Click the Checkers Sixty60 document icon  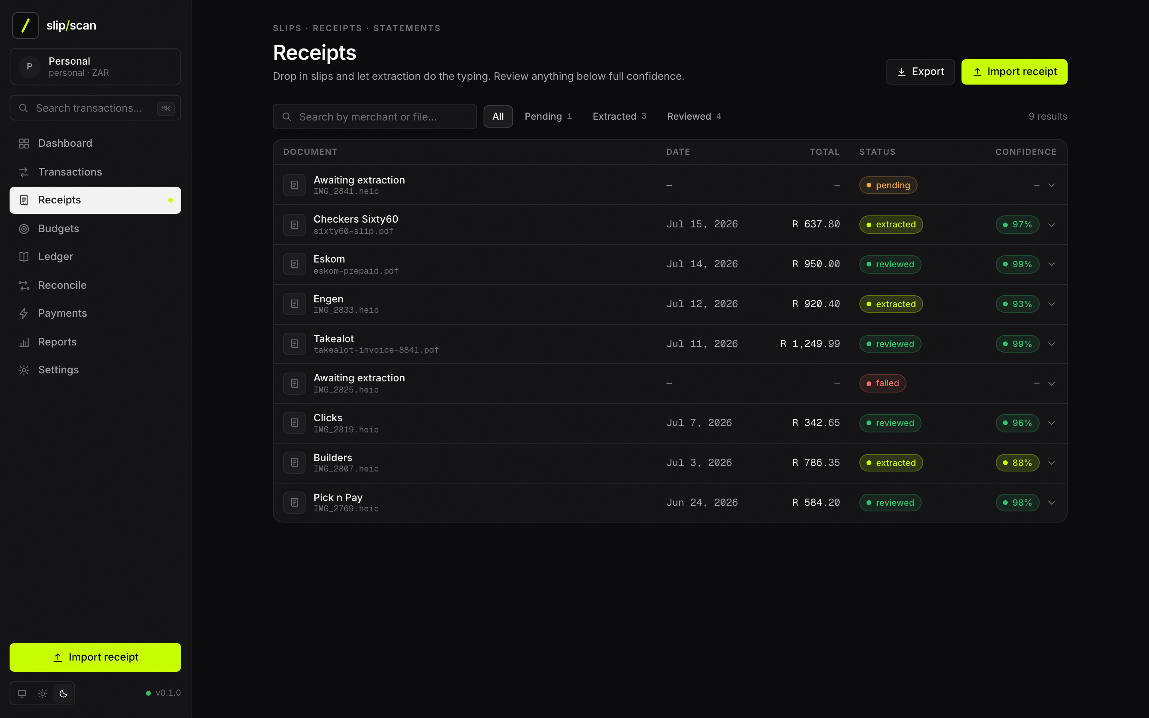click(294, 225)
